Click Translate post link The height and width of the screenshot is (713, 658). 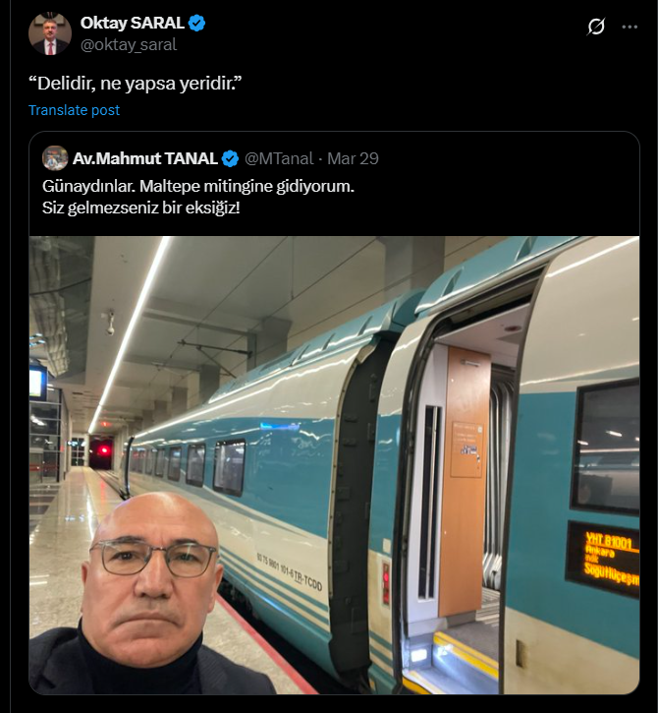(74, 110)
